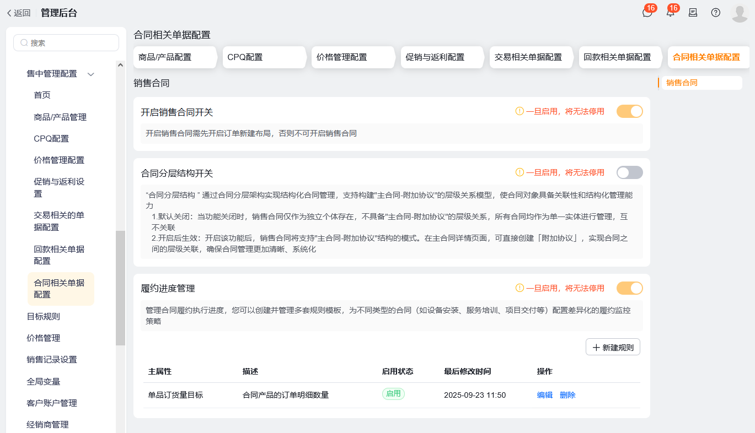Image resolution: width=755 pixels, height=433 pixels.
Task: Open the 促销与返利配置 tab
Action: click(442, 57)
